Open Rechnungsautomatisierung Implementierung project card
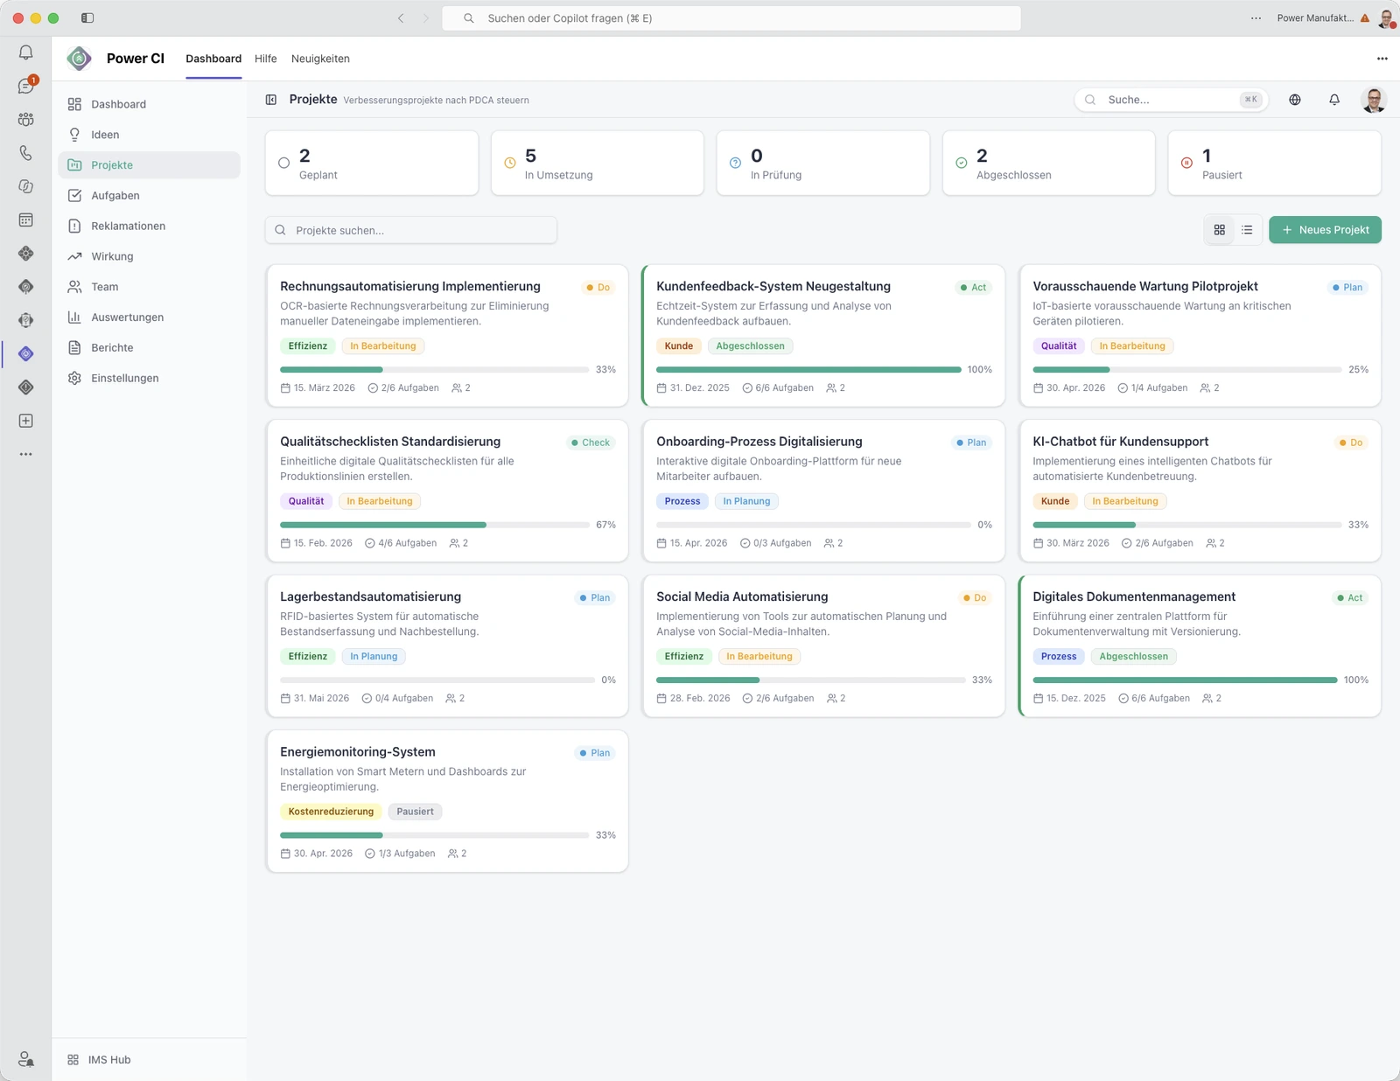 pos(447,336)
